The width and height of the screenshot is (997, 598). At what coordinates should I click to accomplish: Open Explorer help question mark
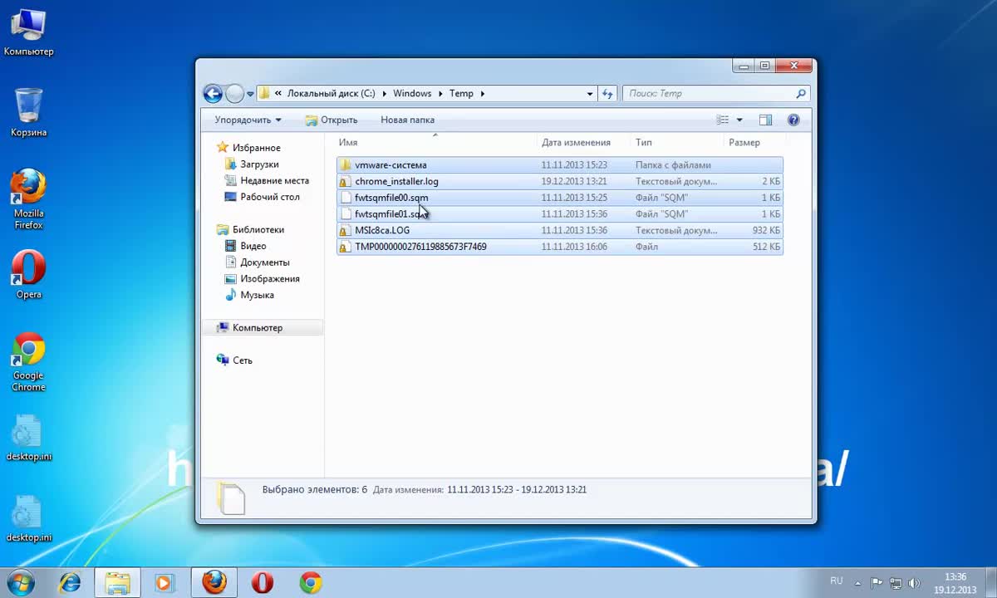coord(793,120)
